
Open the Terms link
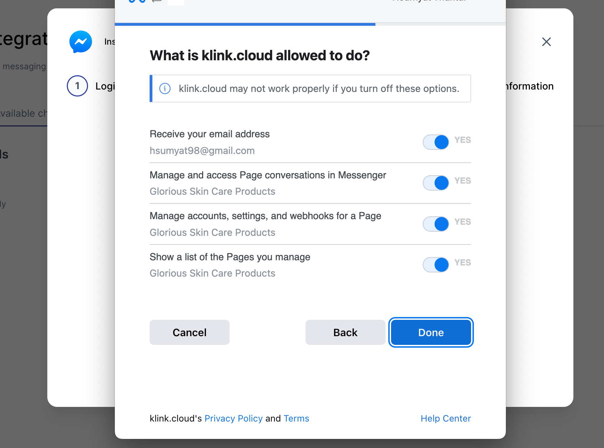(296, 418)
